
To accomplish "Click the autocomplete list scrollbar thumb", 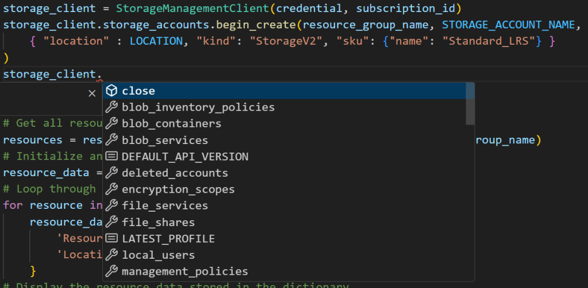I will 470,104.
